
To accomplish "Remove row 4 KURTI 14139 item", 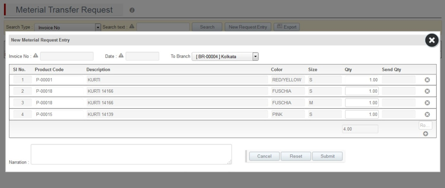I will coord(427,115).
